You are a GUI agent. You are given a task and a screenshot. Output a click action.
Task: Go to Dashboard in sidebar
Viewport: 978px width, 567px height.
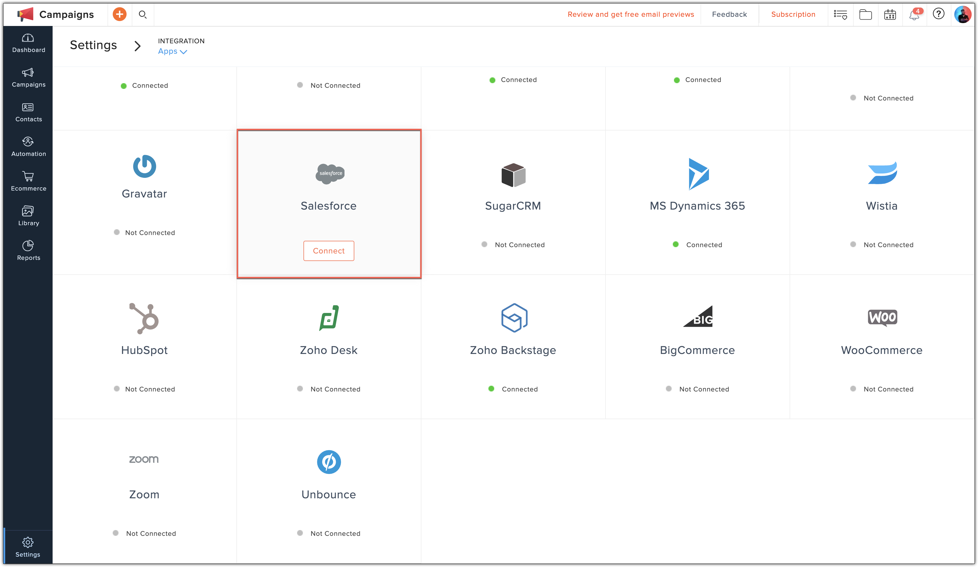28,43
